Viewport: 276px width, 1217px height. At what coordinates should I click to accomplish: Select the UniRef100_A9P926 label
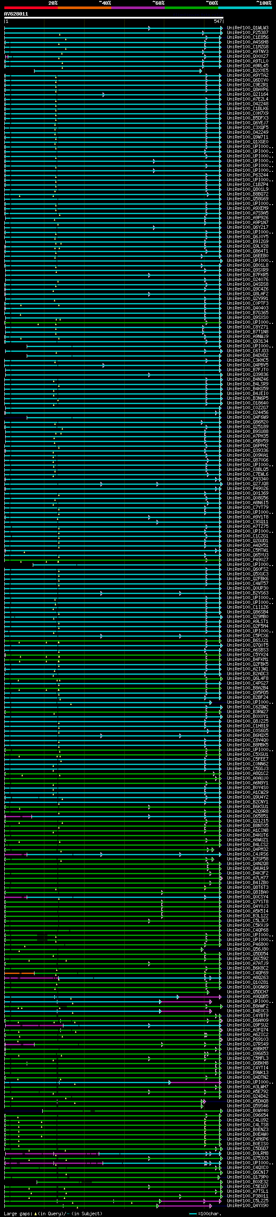point(248,218)
